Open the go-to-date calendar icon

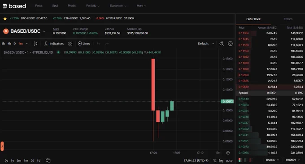pyautogui.click(x=48, y=160)
